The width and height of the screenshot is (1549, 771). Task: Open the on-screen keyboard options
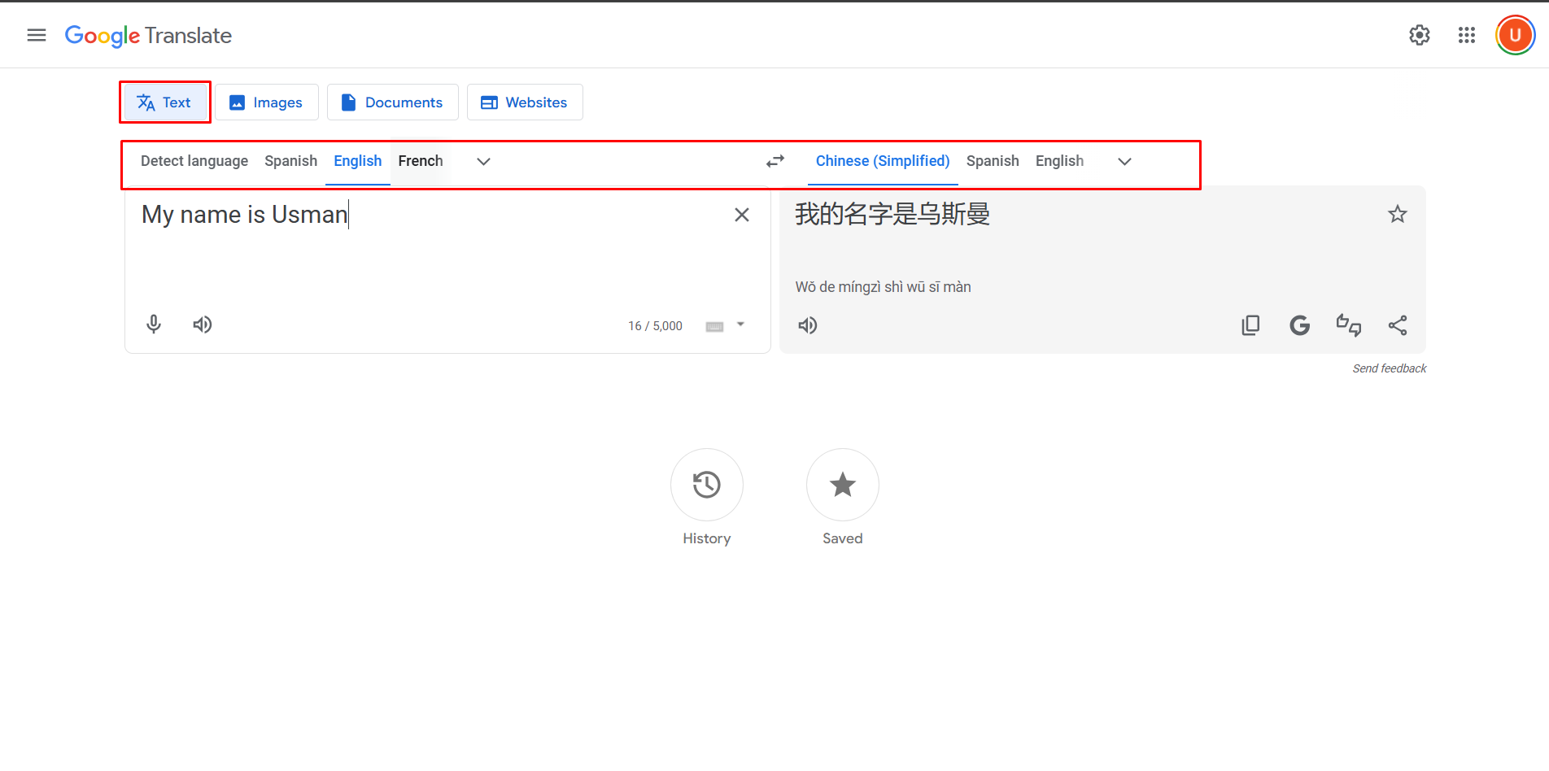(x=713, y=325)
